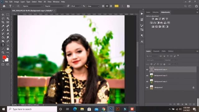Swap foreground and background colors
Viewport: 199px width, 112px height.
tap(8, 56)
